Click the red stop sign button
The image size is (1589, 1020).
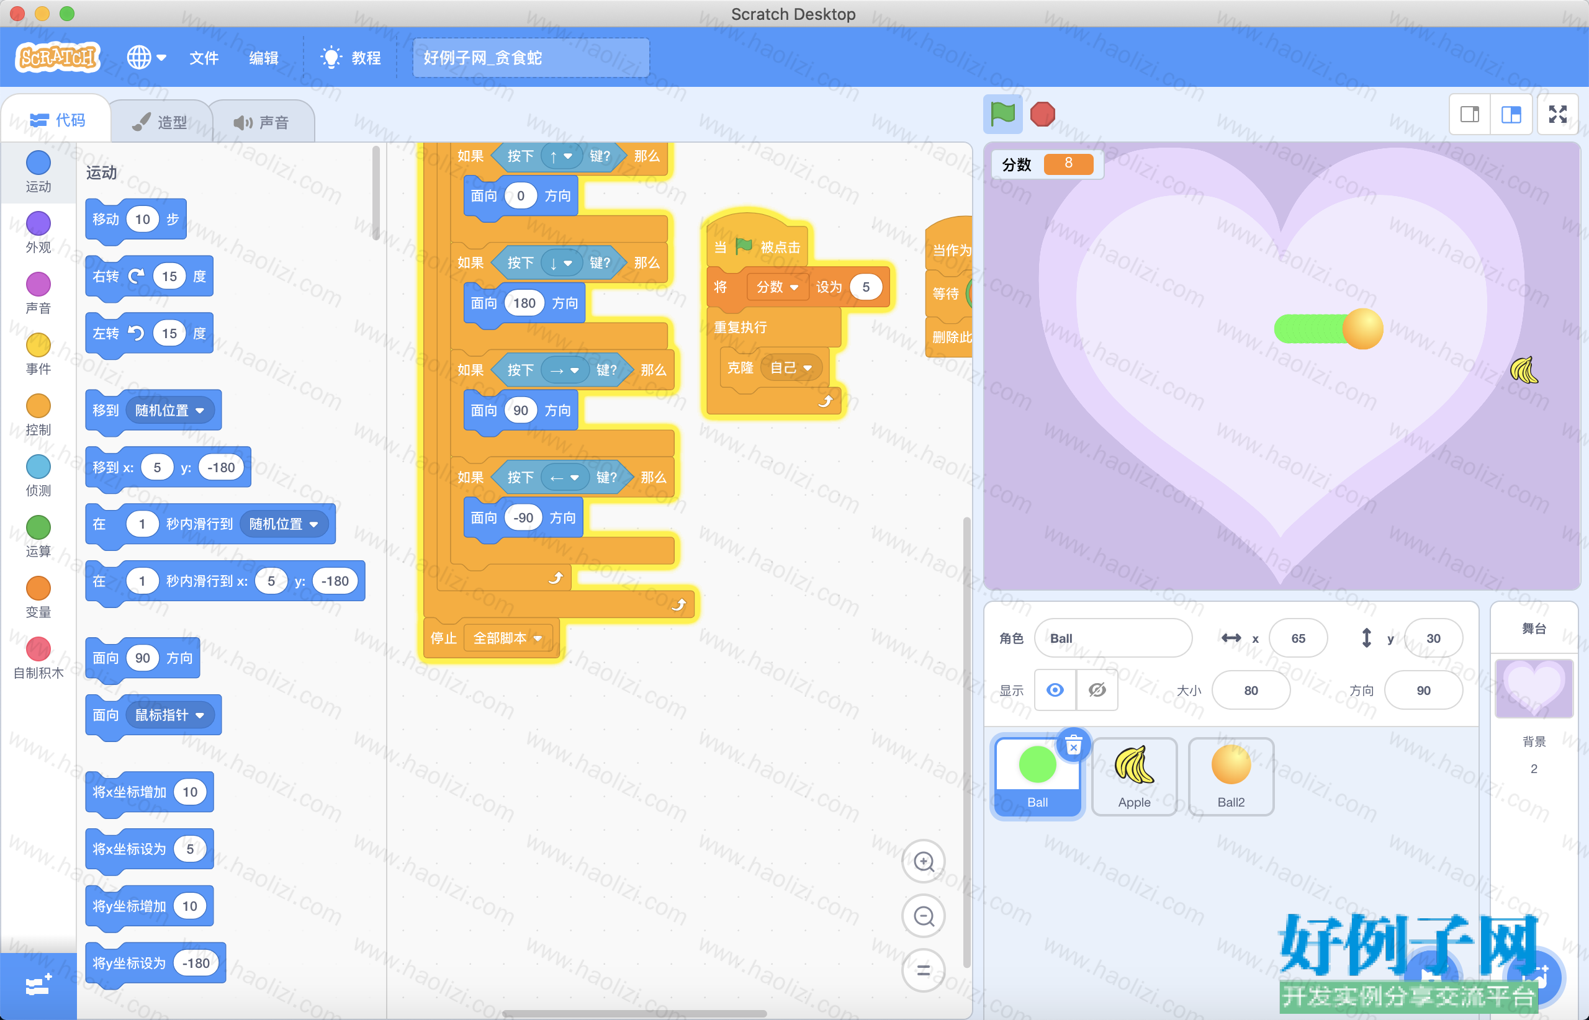pyautogui.click(x=1042, y=114)
